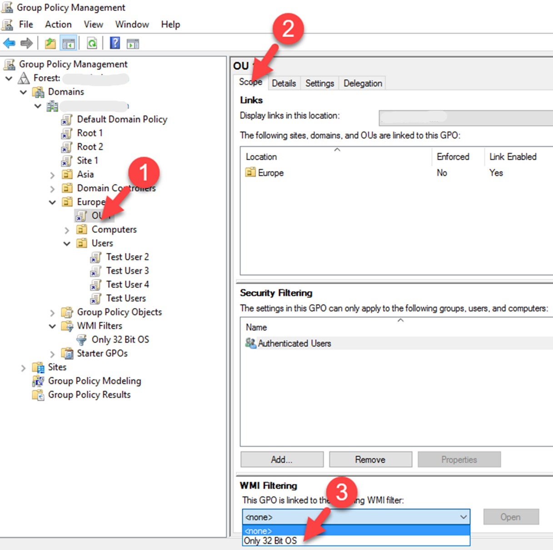
Task: Open the Action menu
Action: tap(58, 25)
